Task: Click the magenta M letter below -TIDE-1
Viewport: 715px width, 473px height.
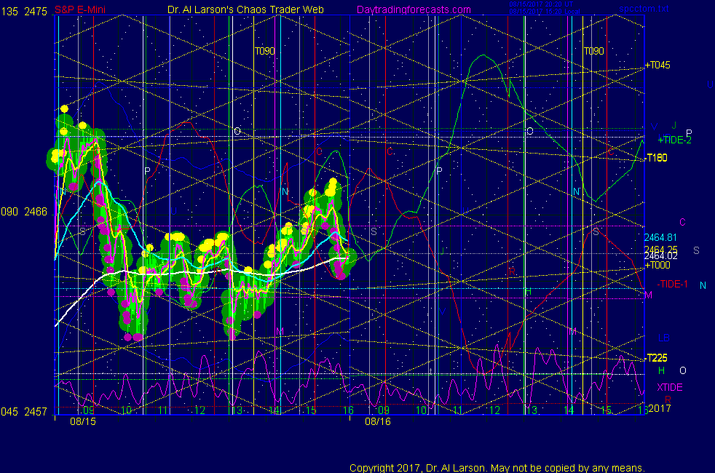Action: [649, 295]
